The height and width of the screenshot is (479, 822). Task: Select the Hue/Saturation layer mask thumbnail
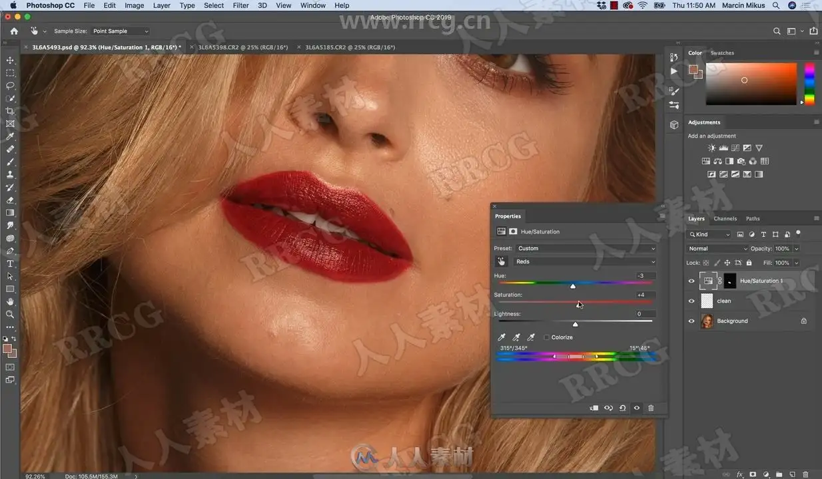pos(730,281)
